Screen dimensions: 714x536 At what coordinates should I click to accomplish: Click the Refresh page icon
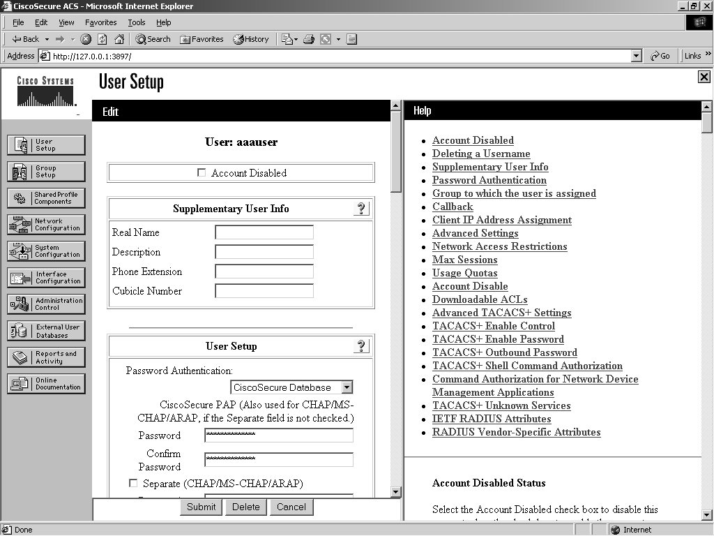tap(102, 39)
